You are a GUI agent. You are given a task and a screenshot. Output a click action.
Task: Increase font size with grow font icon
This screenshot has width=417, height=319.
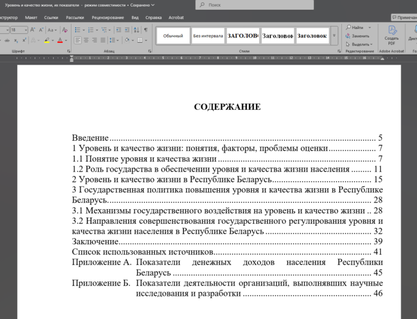coord(33,30)
